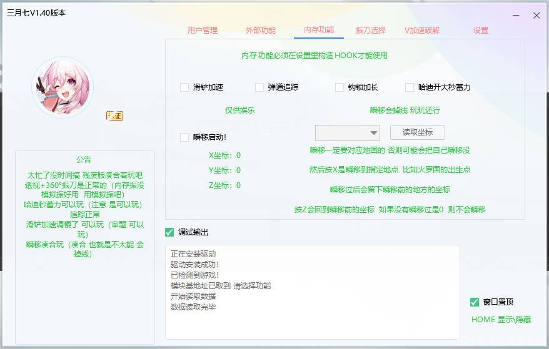Click the small badge icon below the avatar
Screen dimensions: 549x349
click(114, 116)
